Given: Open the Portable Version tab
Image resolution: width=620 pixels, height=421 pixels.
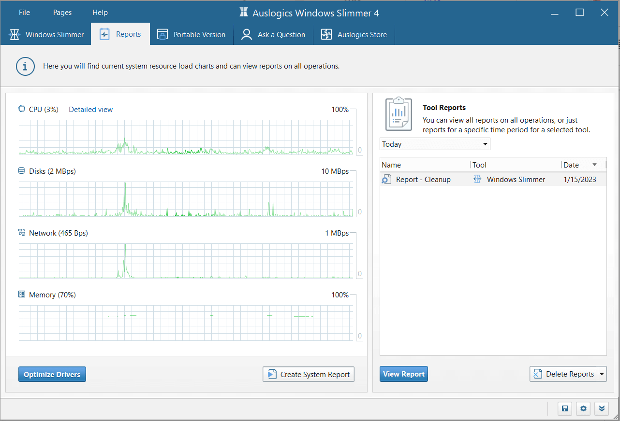Looking at the screenshot, I should click(192, 35).
